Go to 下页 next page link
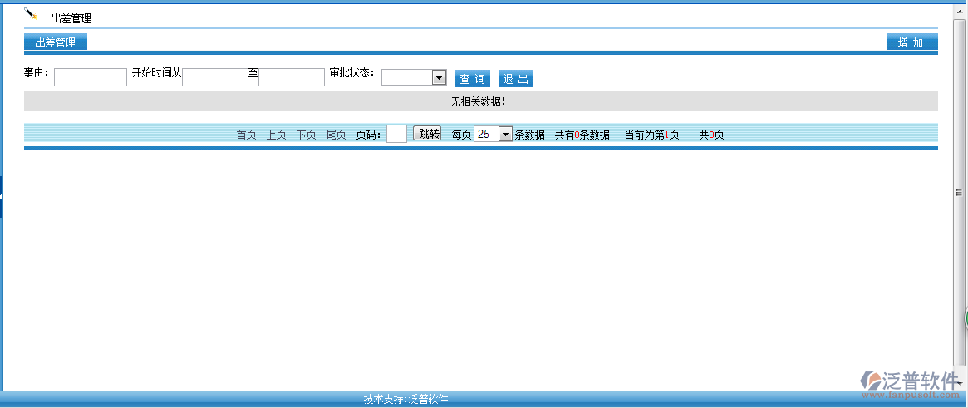This screenshot has width=968, height=408. 307,135
